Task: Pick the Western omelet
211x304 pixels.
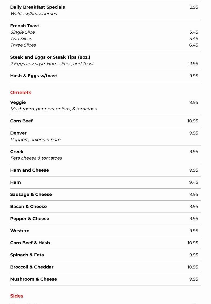Action: [20, 231]
